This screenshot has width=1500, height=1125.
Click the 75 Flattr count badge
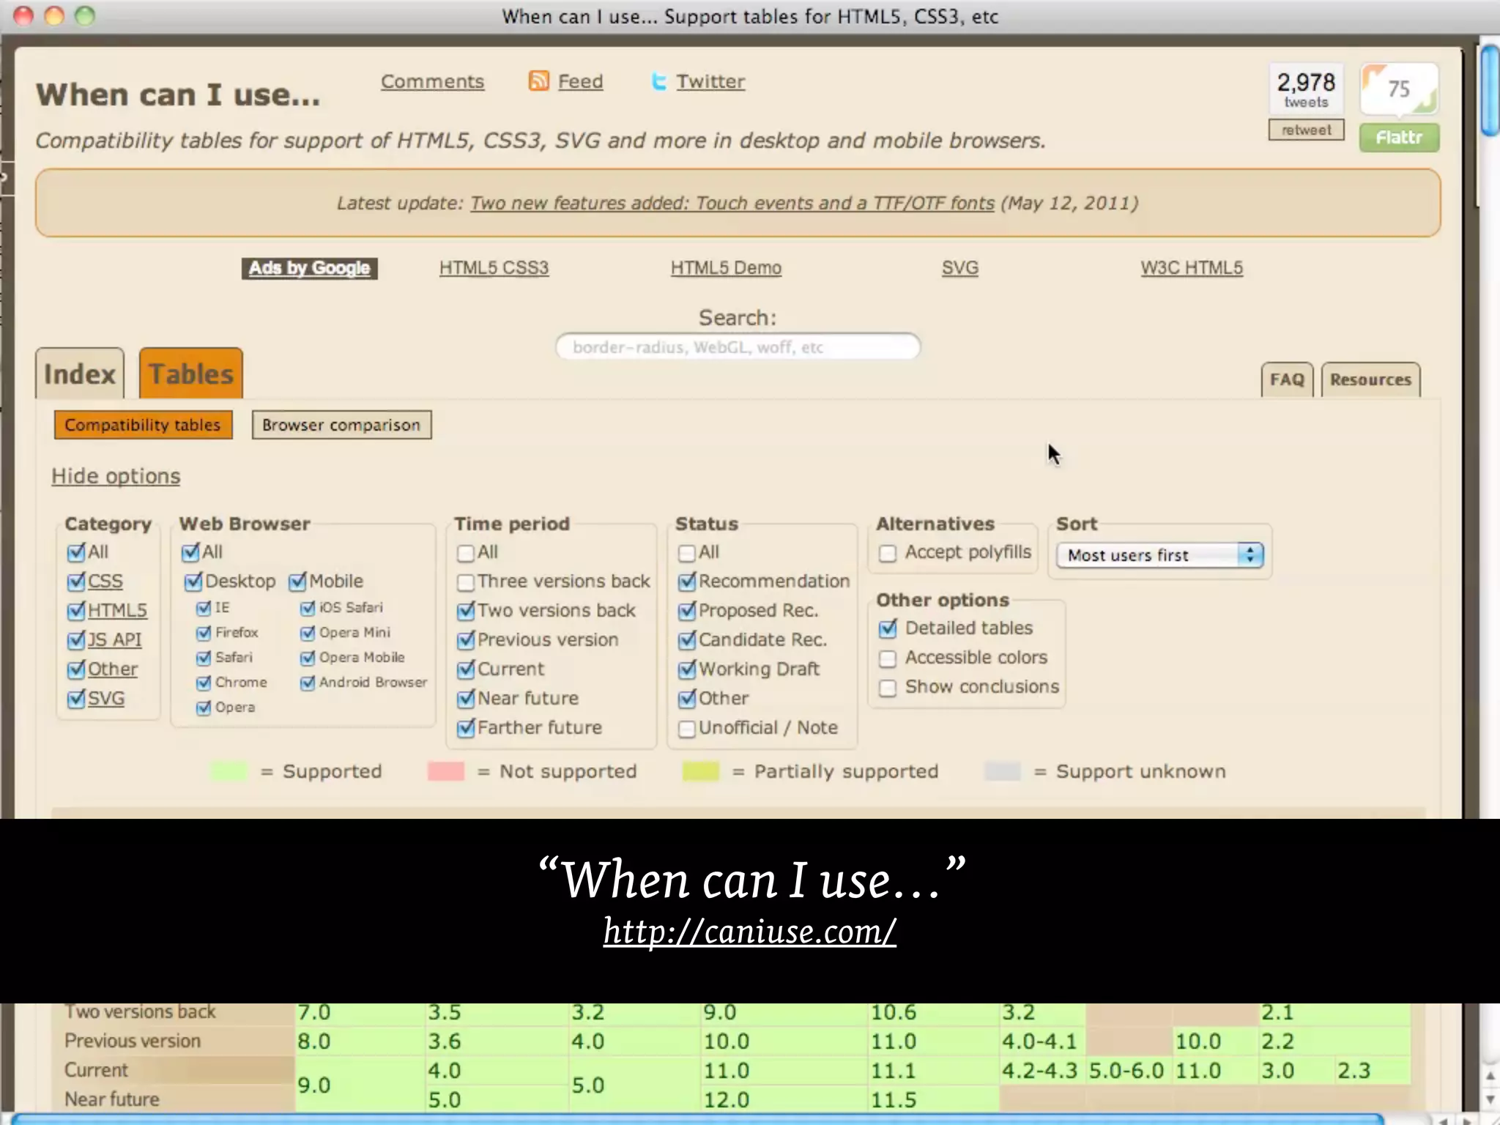[x=1399, y=89]
